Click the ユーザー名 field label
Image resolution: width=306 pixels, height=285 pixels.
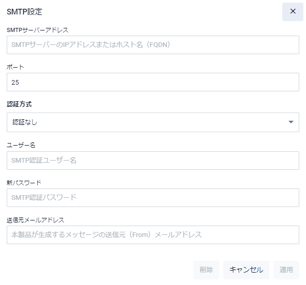(x=21, y=145)
